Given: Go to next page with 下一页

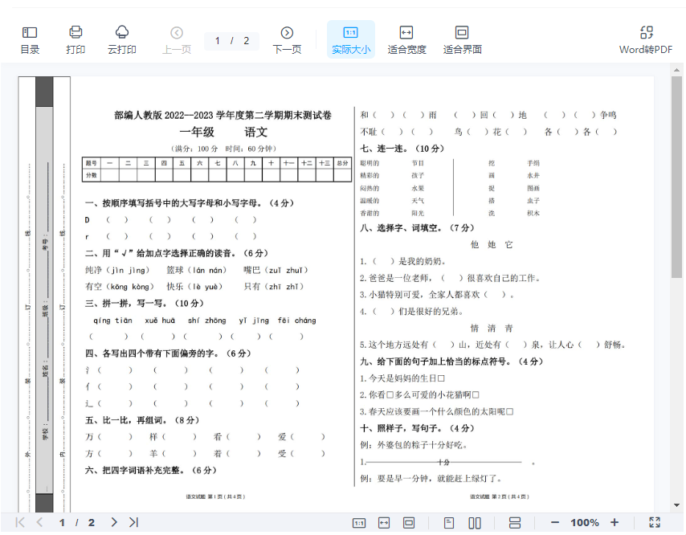Looking at the screenshot, I should 287,39.
